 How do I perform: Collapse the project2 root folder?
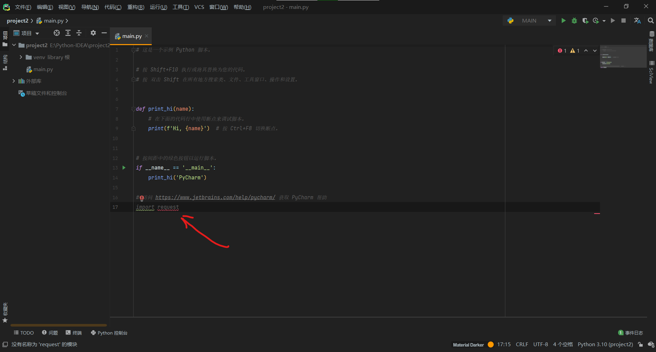[x=14, y=45]
